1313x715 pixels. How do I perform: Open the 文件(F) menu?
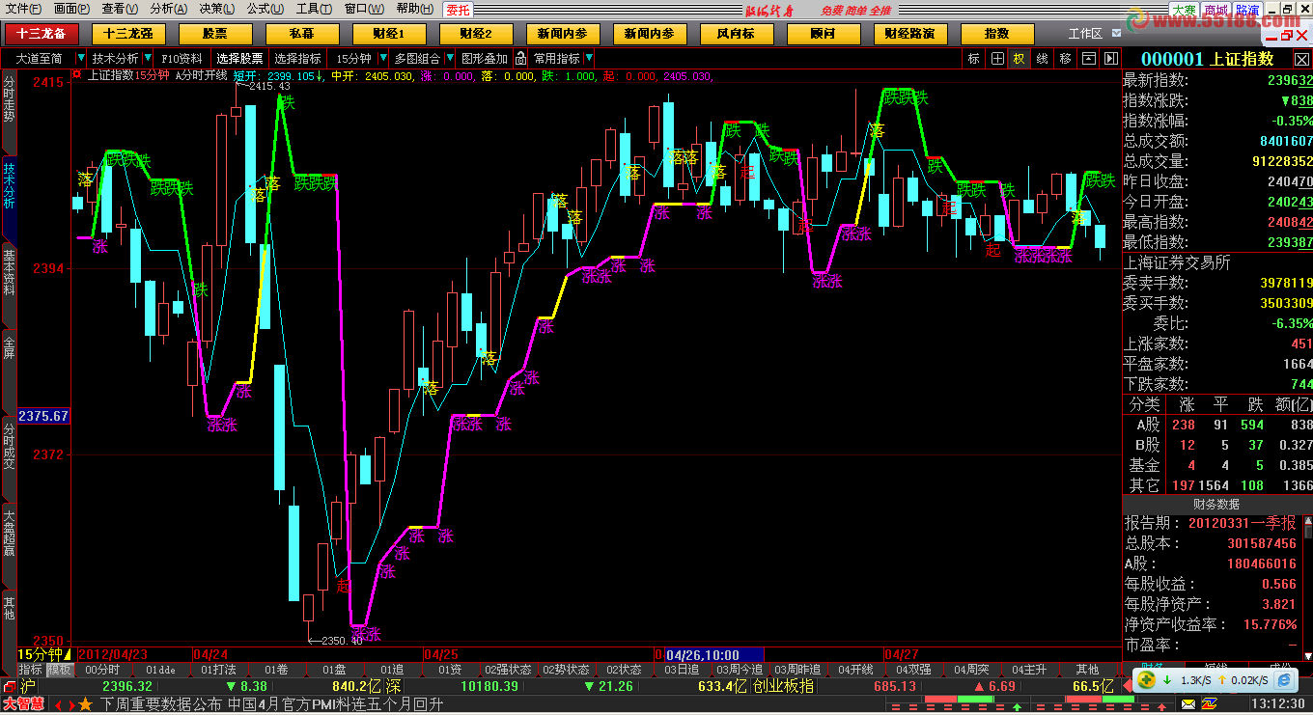pyautogui.click(x=23, y=9)
